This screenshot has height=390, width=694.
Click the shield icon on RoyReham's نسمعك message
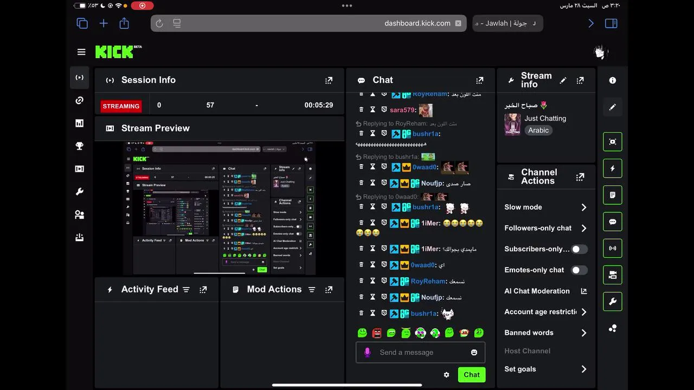coord(384,281)
